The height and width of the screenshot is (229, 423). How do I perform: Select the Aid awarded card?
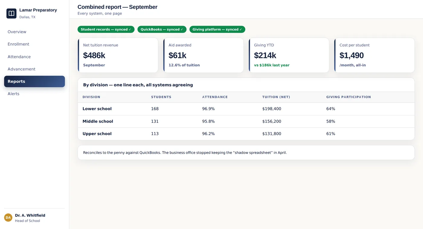203,55
